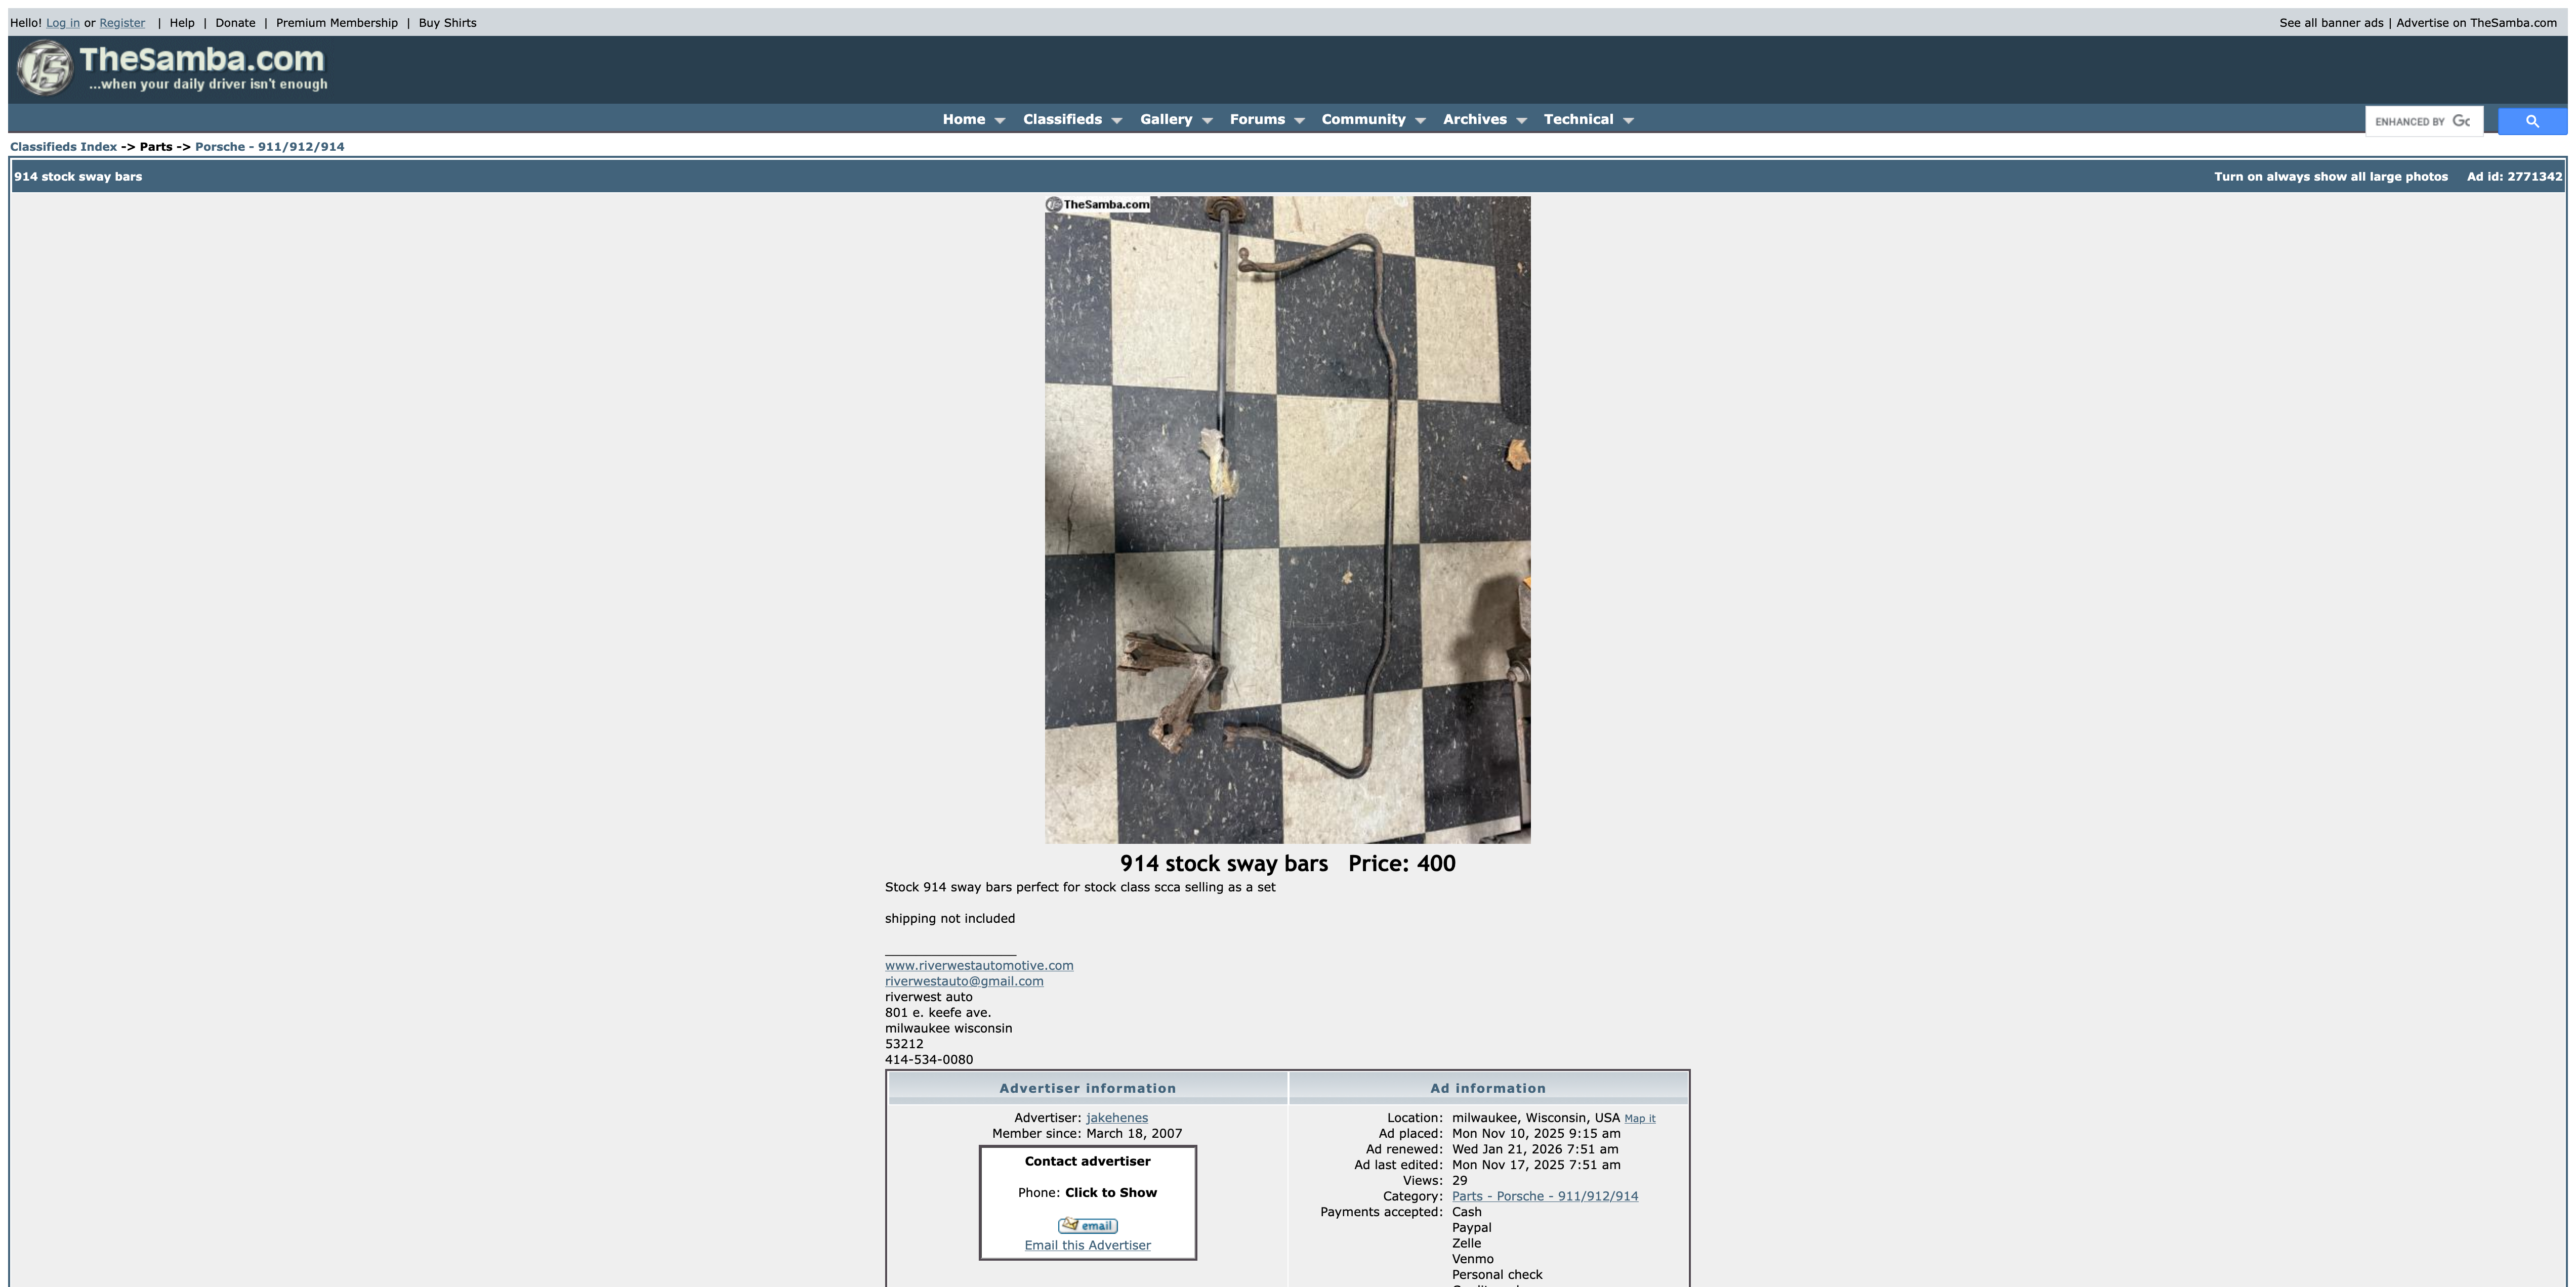
Task: Click the Log in link
Action: point(62,22)
